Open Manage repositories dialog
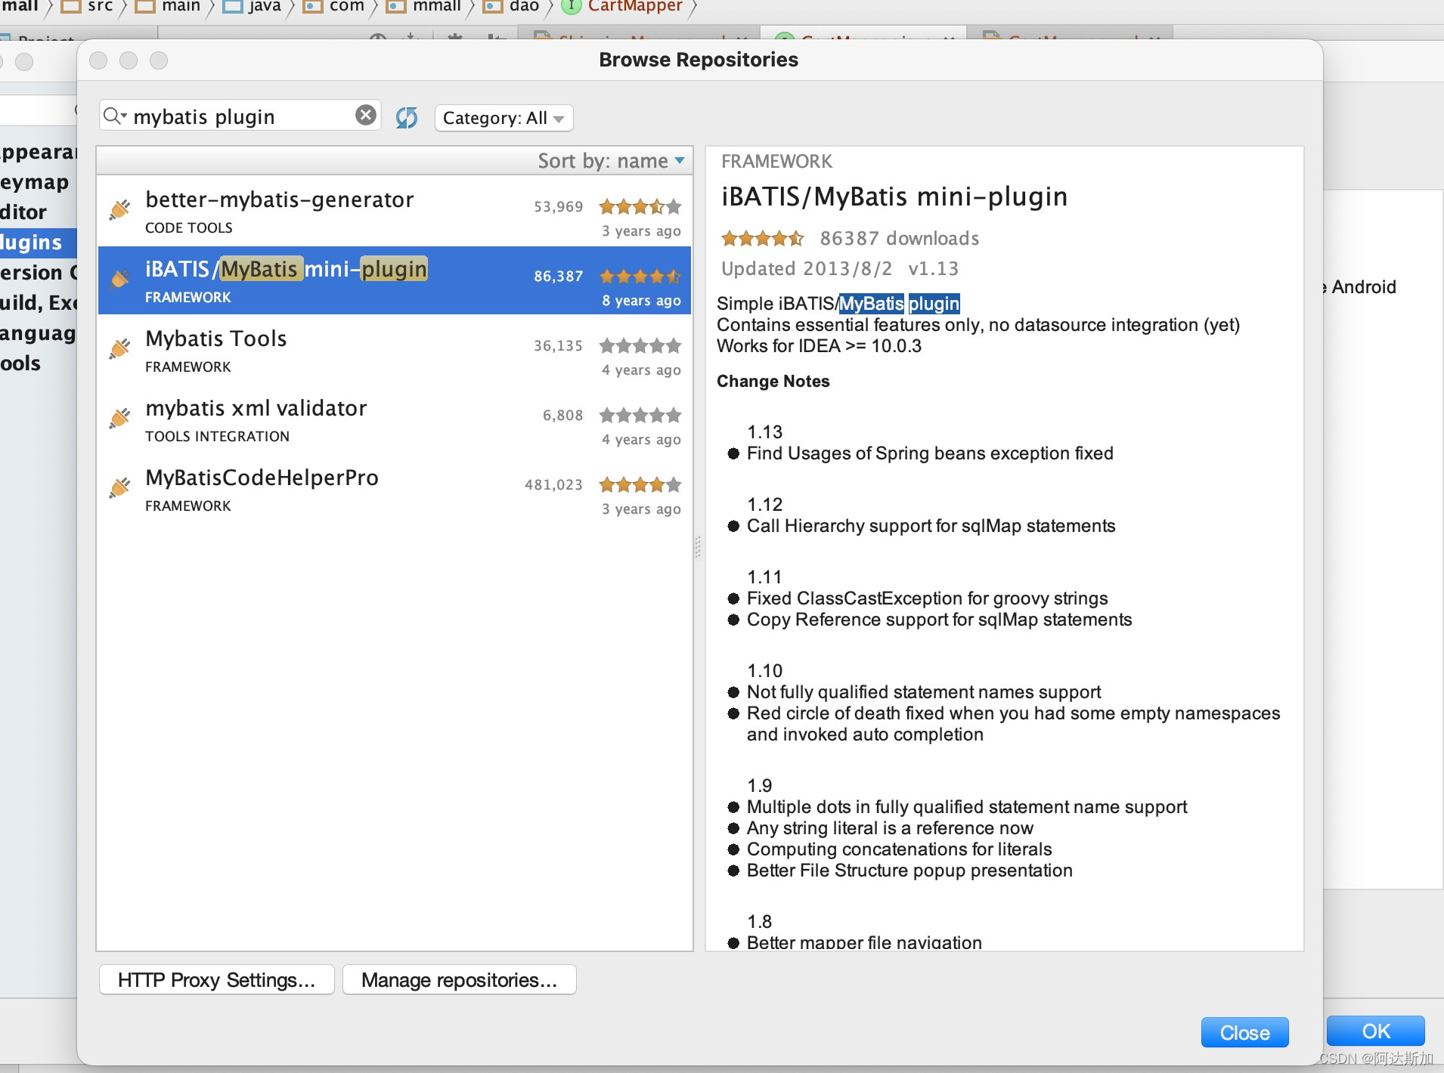The height and width of the screenshot is (1073, 1444). point(460,980)
